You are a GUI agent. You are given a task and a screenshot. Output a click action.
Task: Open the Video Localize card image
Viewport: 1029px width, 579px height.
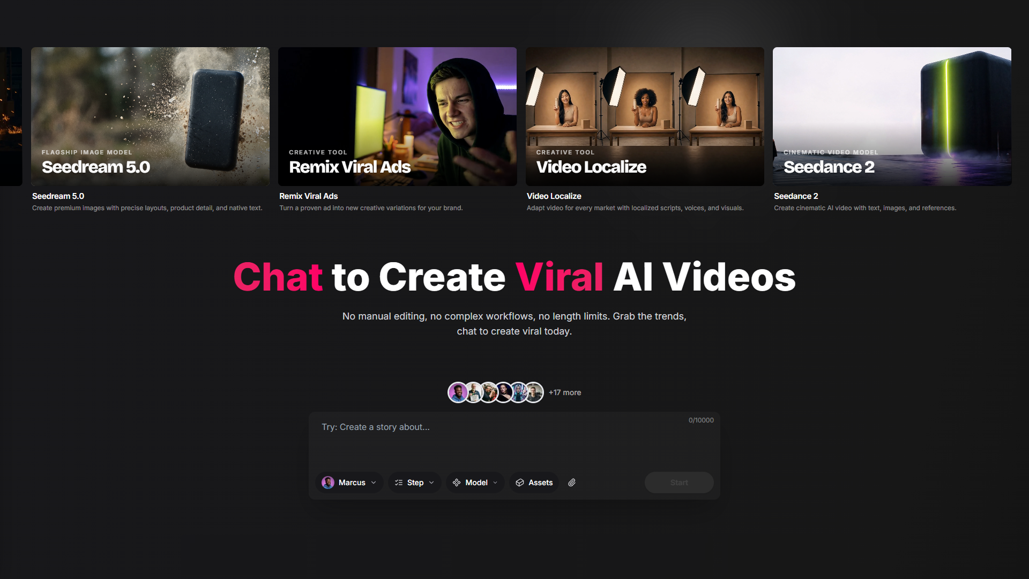645,116
